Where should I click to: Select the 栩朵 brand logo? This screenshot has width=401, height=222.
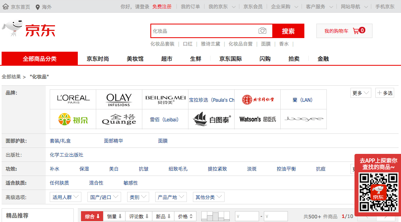tap(73, 119)
